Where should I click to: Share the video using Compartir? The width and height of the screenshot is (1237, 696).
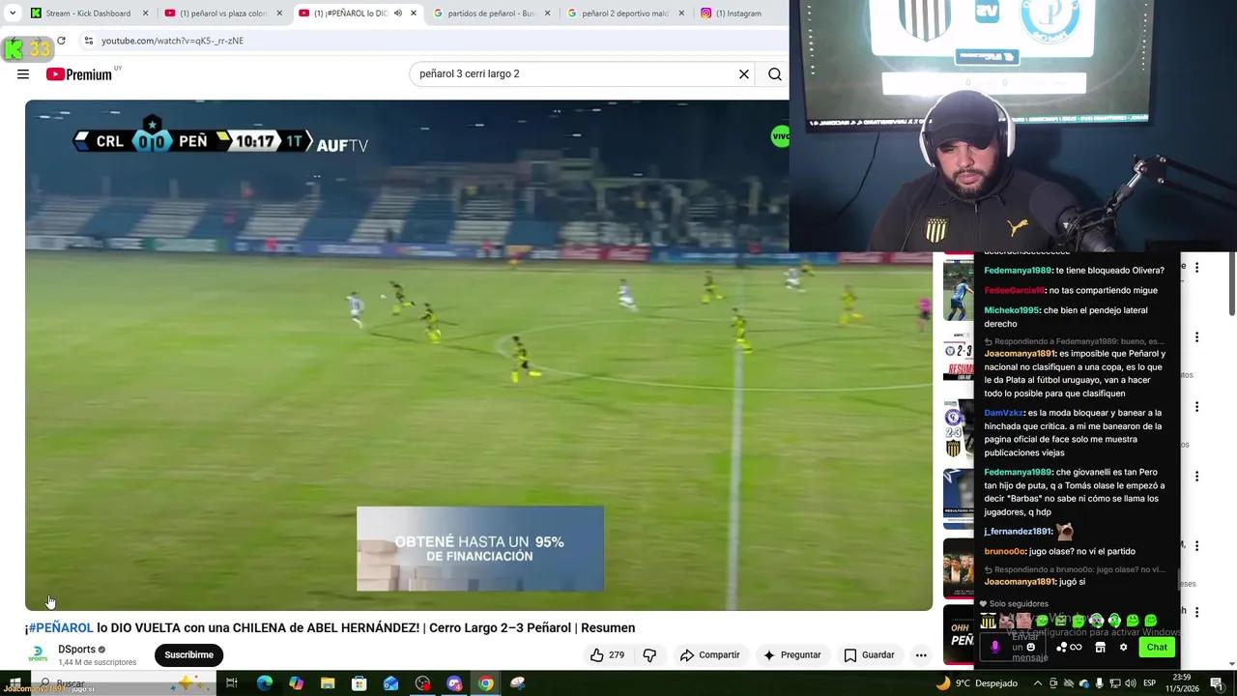coord(709,654)
